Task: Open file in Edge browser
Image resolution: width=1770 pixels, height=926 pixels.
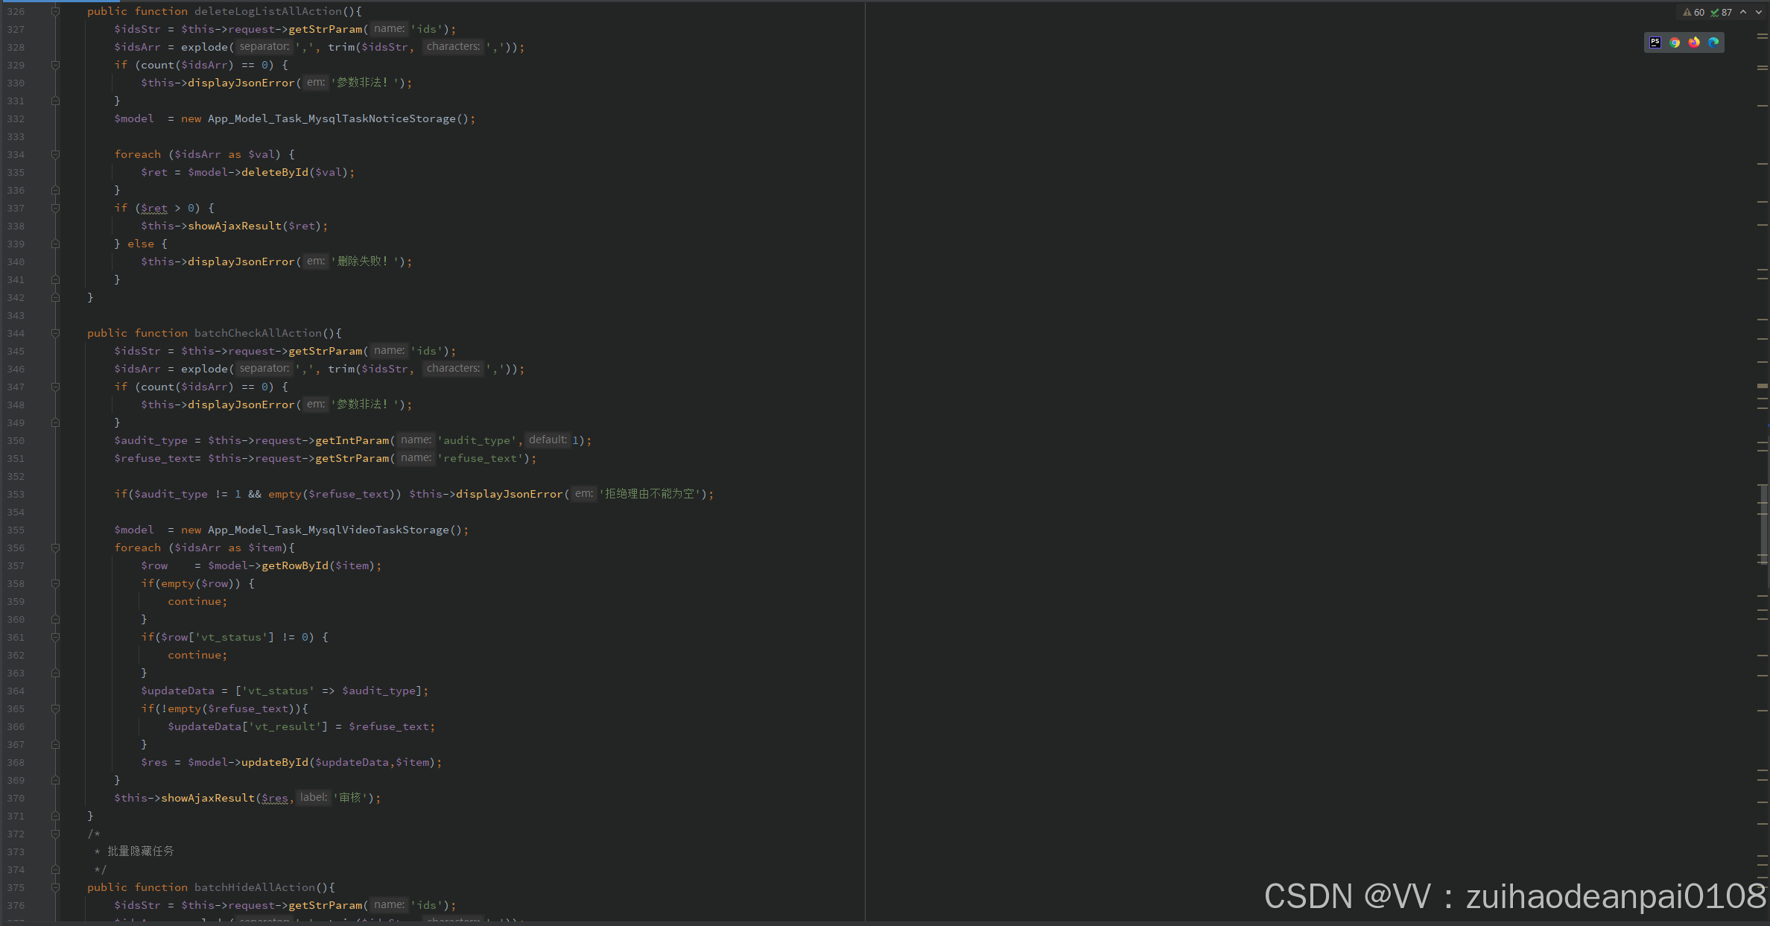Action: coord(1713,42)
